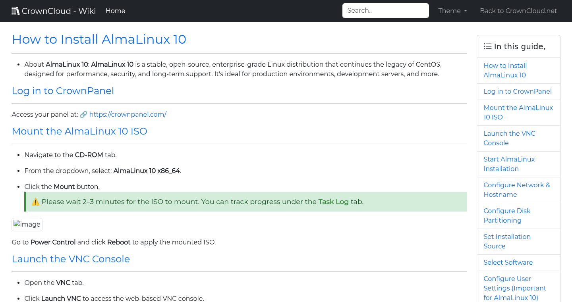Click the warning triangle in the green alert
Screen dimensions: 572x302
tap(35, 201)
